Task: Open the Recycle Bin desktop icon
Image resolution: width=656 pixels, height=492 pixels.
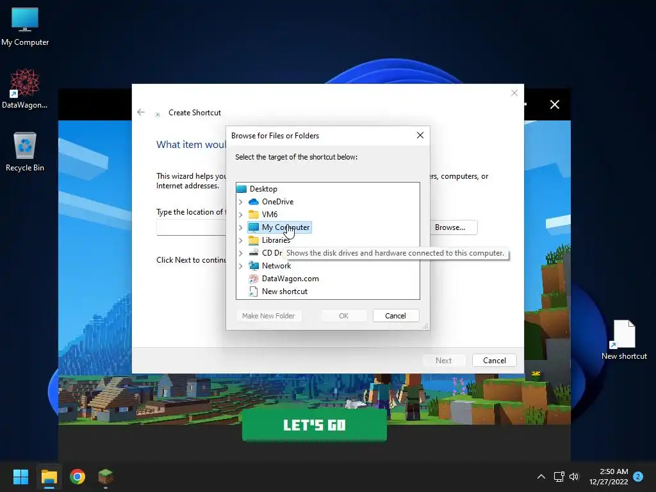Action: [25, 151]
